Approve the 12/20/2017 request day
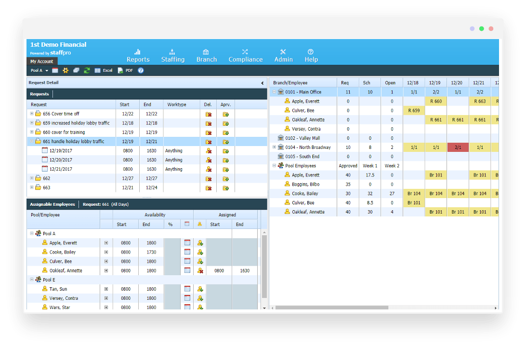Screen dimensions: 526x348 point(226,161)
